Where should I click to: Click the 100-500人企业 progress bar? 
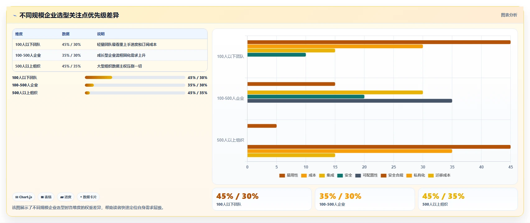point(135,85)
